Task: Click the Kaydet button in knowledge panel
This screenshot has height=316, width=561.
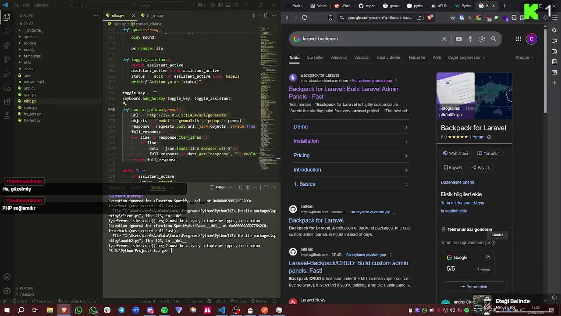Action: click(x=453, y=167)
